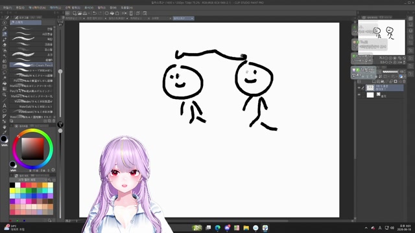Select the Balloon tool in left toolbar
The image size is (415, 233).
coord(5,111)
